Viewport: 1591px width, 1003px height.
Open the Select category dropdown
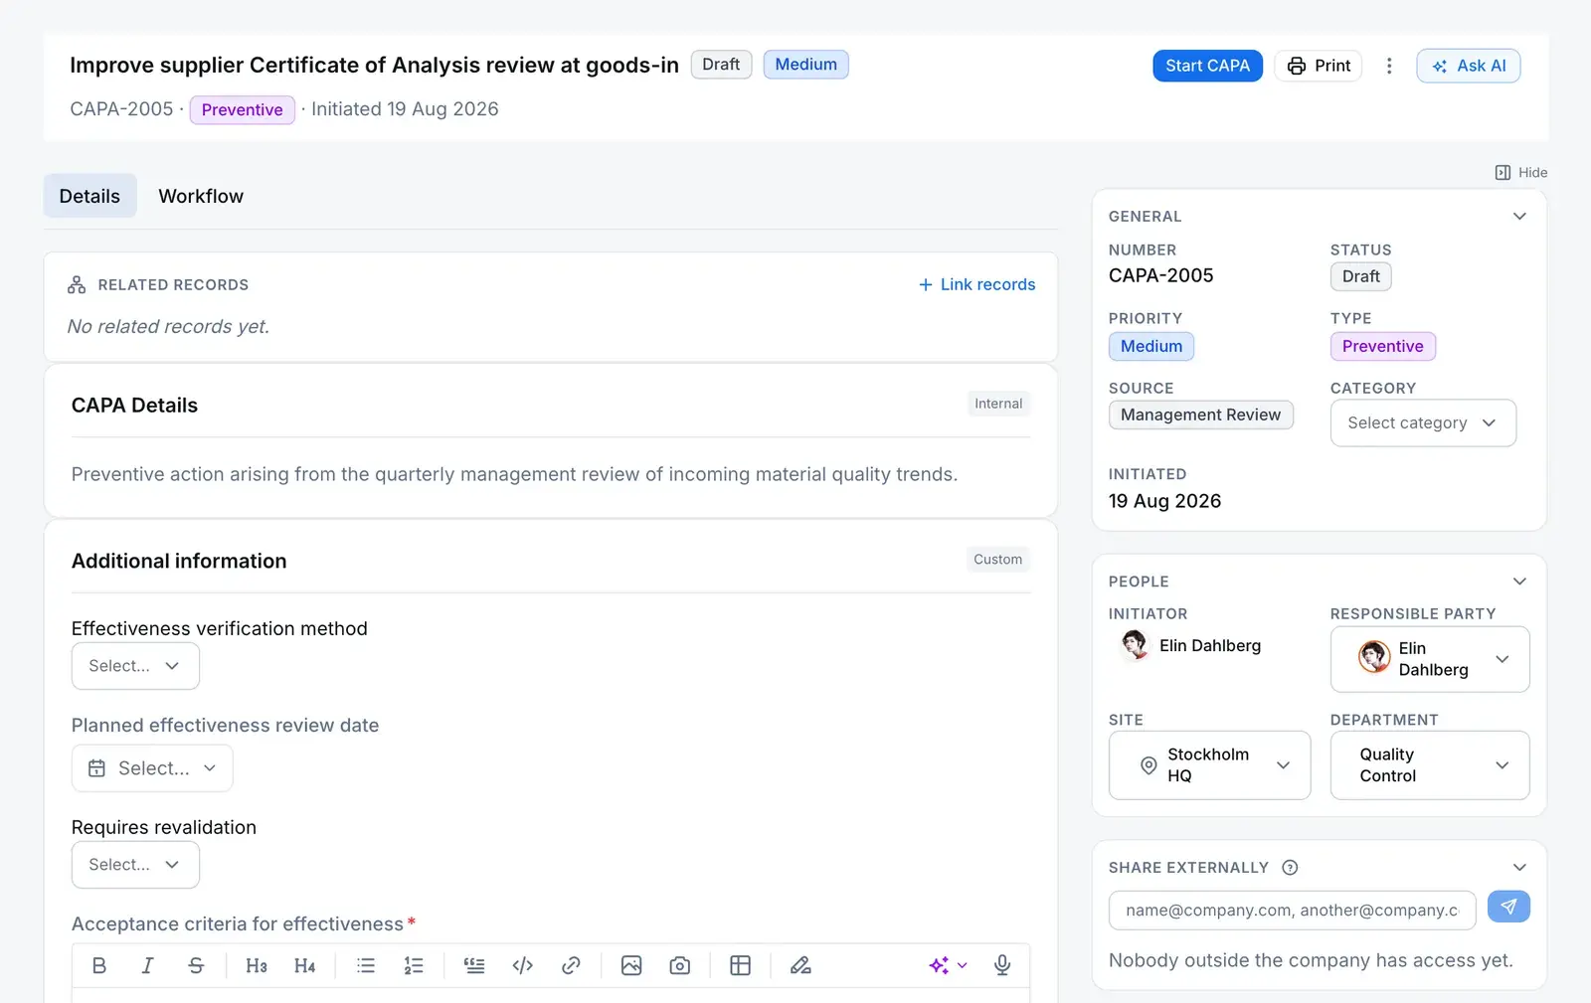[1423, 423]
